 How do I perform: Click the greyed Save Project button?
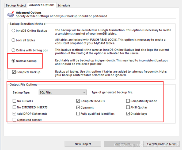pos(122,144)
